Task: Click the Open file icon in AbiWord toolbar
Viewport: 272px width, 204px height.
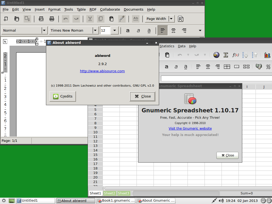Action: click(17, 19)
